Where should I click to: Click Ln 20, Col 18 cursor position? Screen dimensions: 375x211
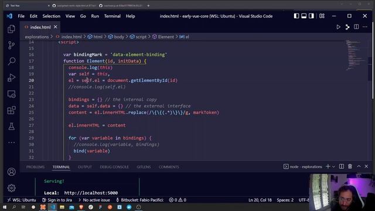point(260,200)
